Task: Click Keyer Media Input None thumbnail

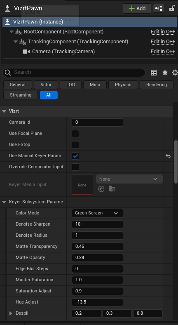Action: pyautogui.click(x=82, y=185)
